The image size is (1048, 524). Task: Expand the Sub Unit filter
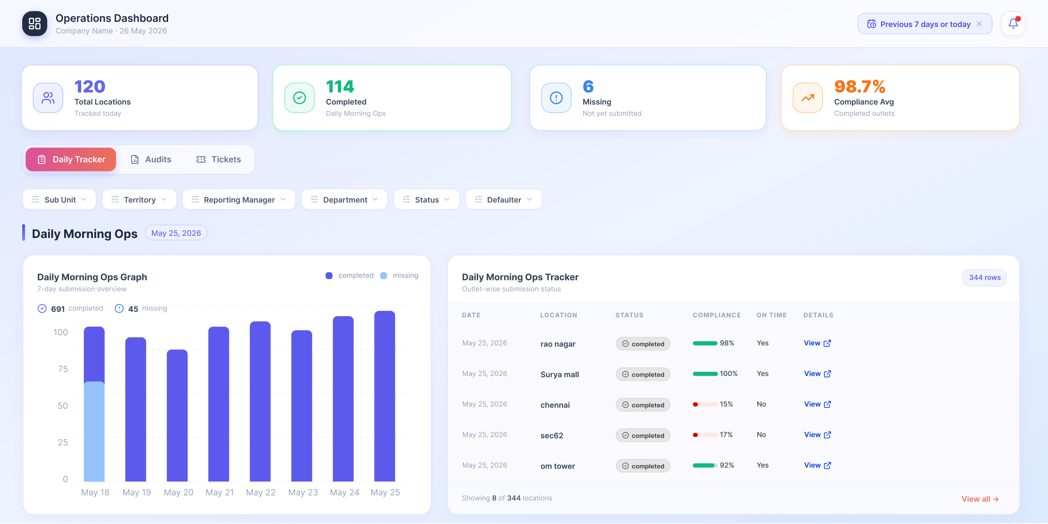[59, 200]
